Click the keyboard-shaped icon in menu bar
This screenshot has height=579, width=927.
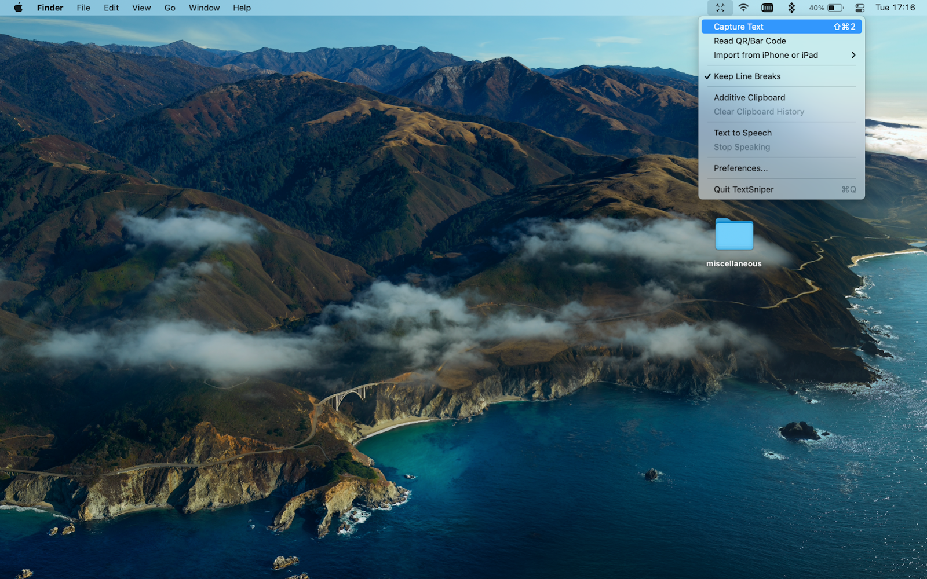[767, 8]
